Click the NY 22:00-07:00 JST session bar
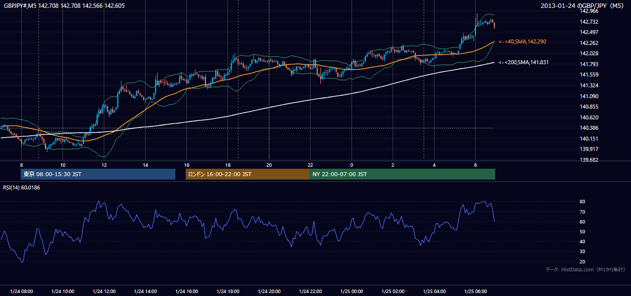This screenshot has width=631, height=296. click(402, 174)
